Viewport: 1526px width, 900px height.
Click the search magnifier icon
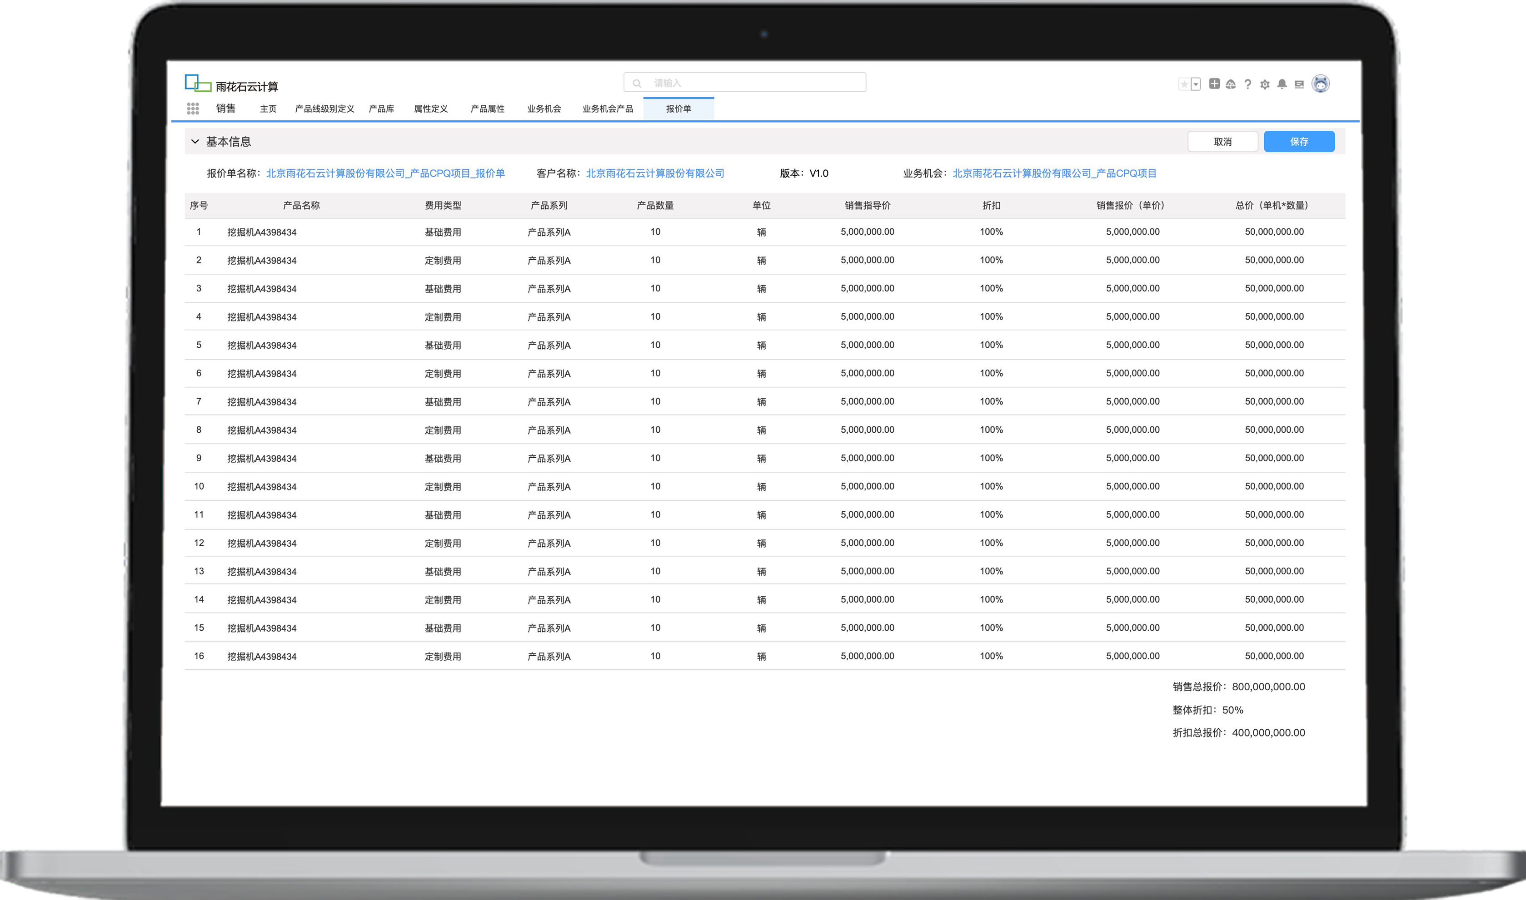click(x=637, y=83)
